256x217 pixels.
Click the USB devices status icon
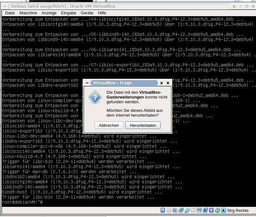coord(187,210)
